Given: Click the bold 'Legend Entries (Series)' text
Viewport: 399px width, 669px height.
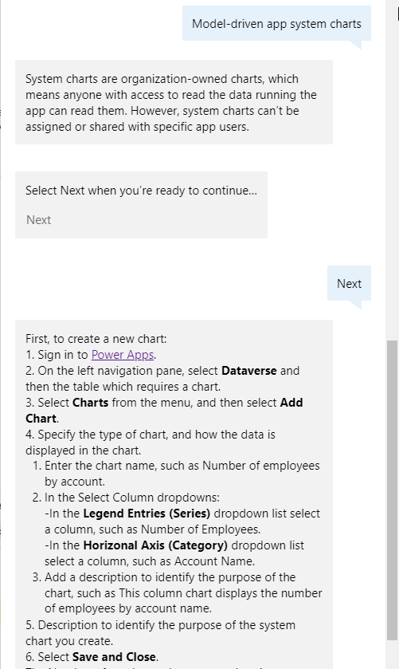Looking at the screenshot, I should tap(147, 514).
